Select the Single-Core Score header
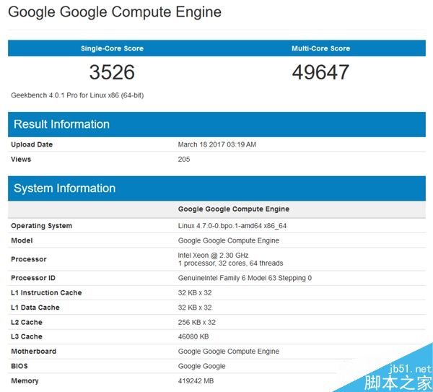The height and width of the screenshot is (392, 433). pyautogui.click(x=112, y=48)
